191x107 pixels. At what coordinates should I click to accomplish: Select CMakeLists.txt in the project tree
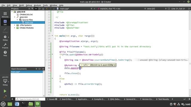click(x=26, y=15)
